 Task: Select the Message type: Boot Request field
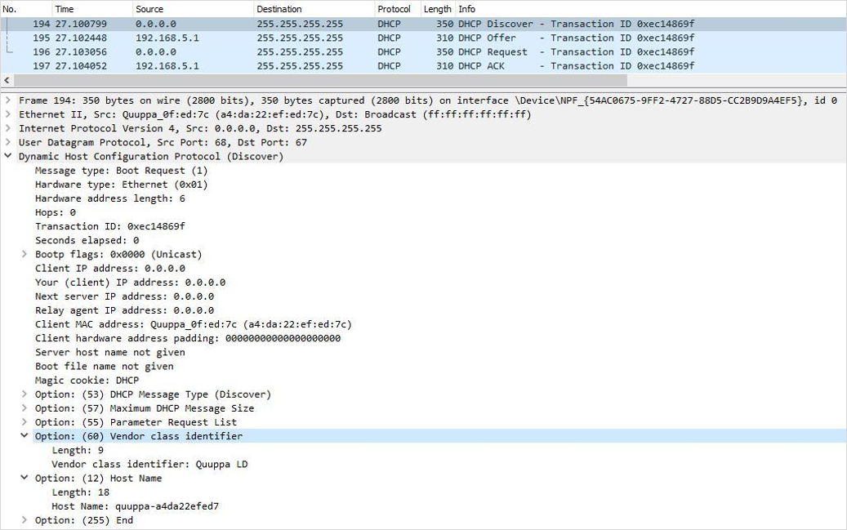click(x=121, y=170)
